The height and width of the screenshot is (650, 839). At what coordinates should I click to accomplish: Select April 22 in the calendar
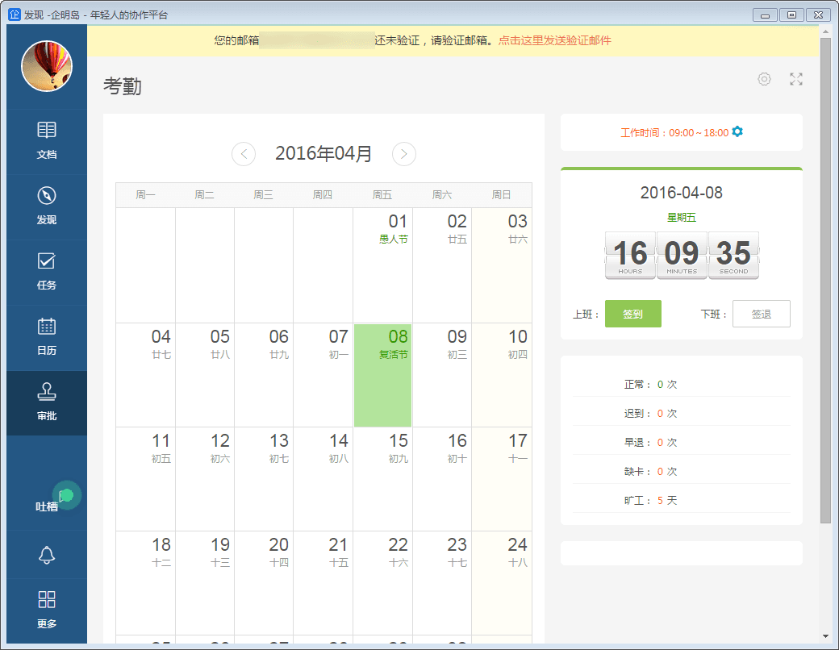pos(382,583)
